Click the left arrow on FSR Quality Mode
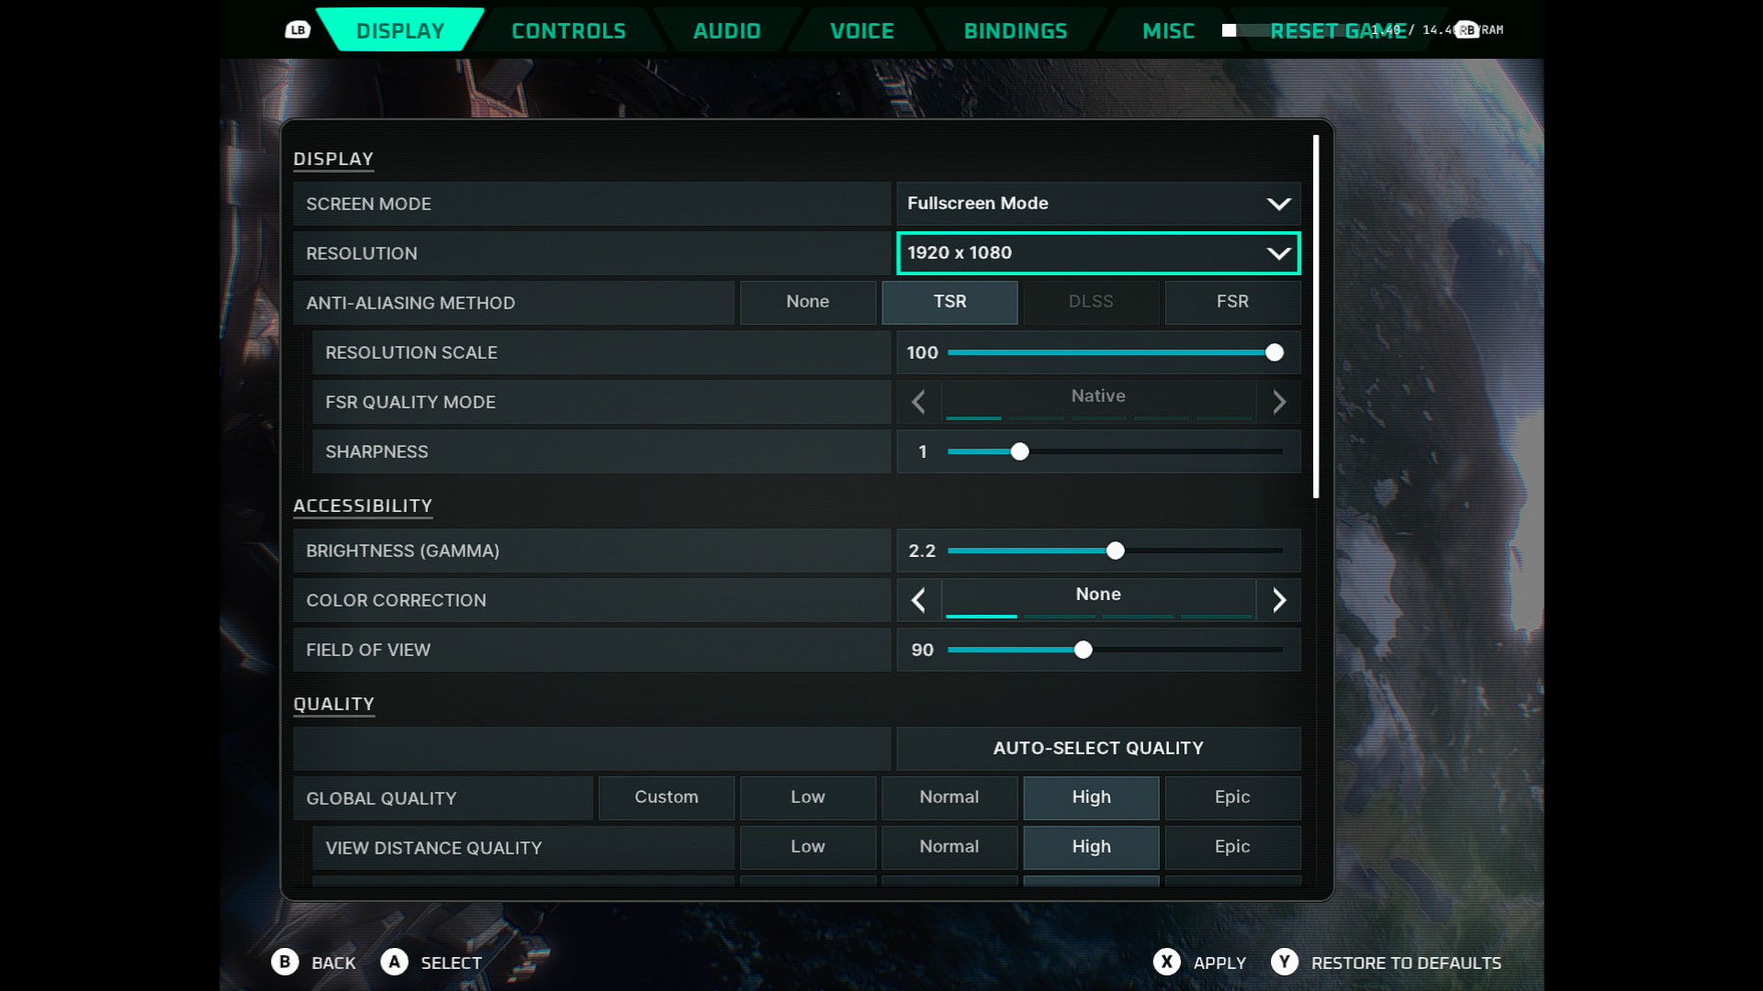The width and height of the screenshot is (1763, 991). click(x=918, y=402)
